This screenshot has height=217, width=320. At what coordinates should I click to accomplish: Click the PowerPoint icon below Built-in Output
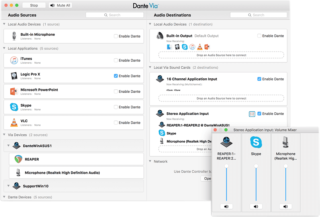point(208,47)
